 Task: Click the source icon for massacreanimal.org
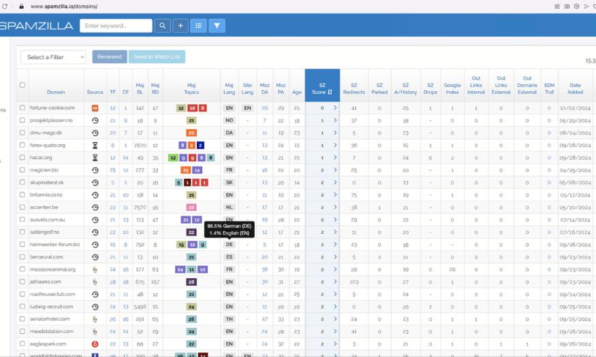point(95,270)
